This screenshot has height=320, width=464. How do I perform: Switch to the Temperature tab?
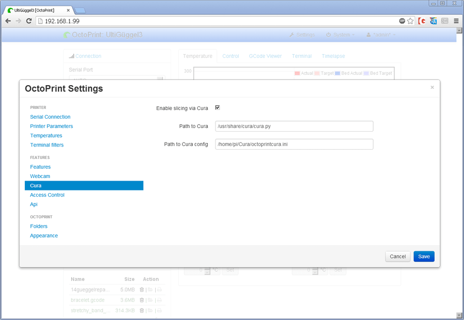click(197, 56)
